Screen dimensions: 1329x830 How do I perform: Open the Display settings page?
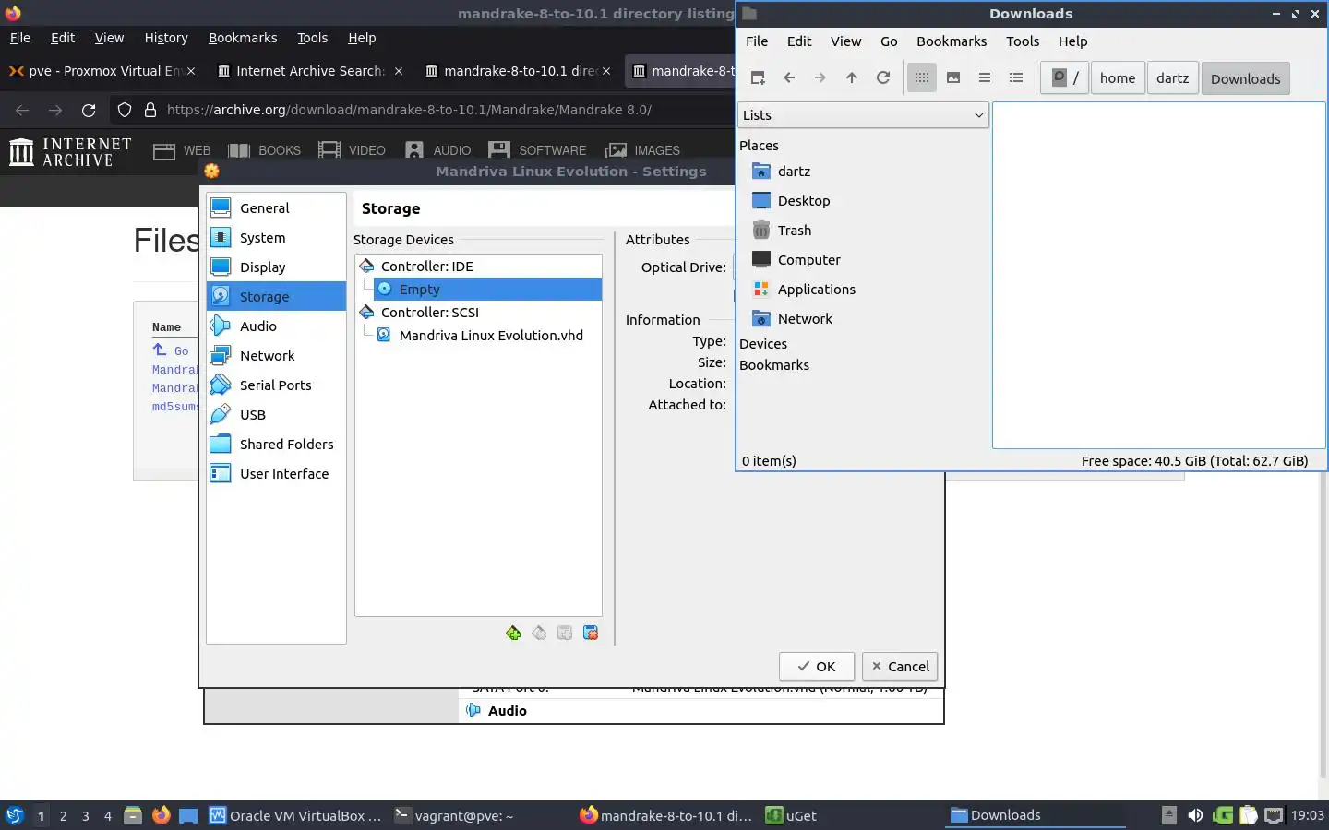tap(276, 267)
